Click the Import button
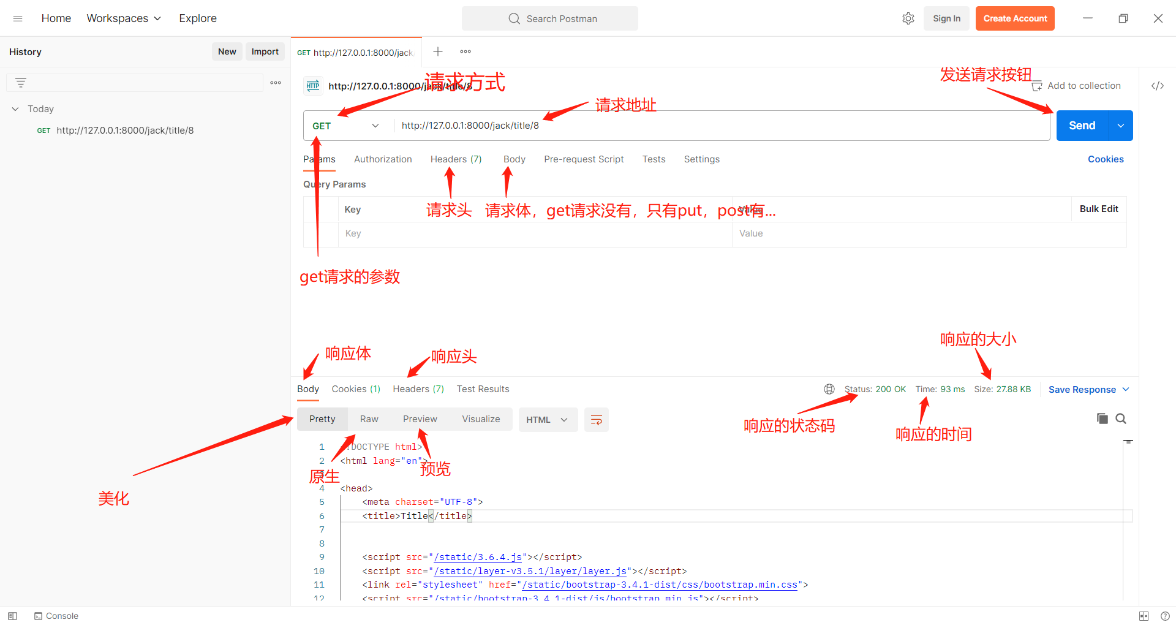 pyautogui.click(x=265, y=51)
